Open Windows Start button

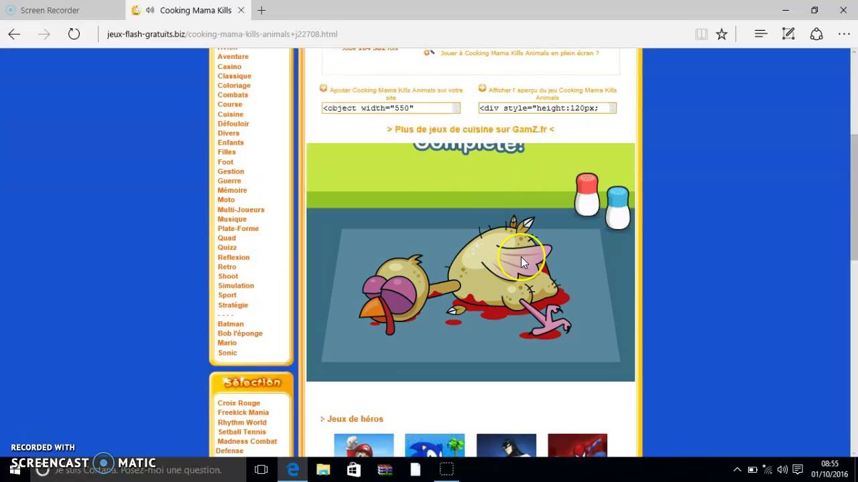coord(15,470)
